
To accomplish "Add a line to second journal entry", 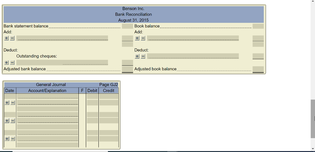I will tap(7, 121).
